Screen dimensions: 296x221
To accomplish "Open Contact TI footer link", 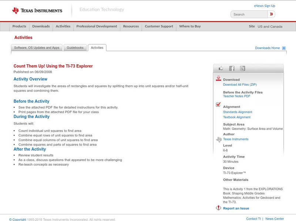I will [x=253, y=219].
